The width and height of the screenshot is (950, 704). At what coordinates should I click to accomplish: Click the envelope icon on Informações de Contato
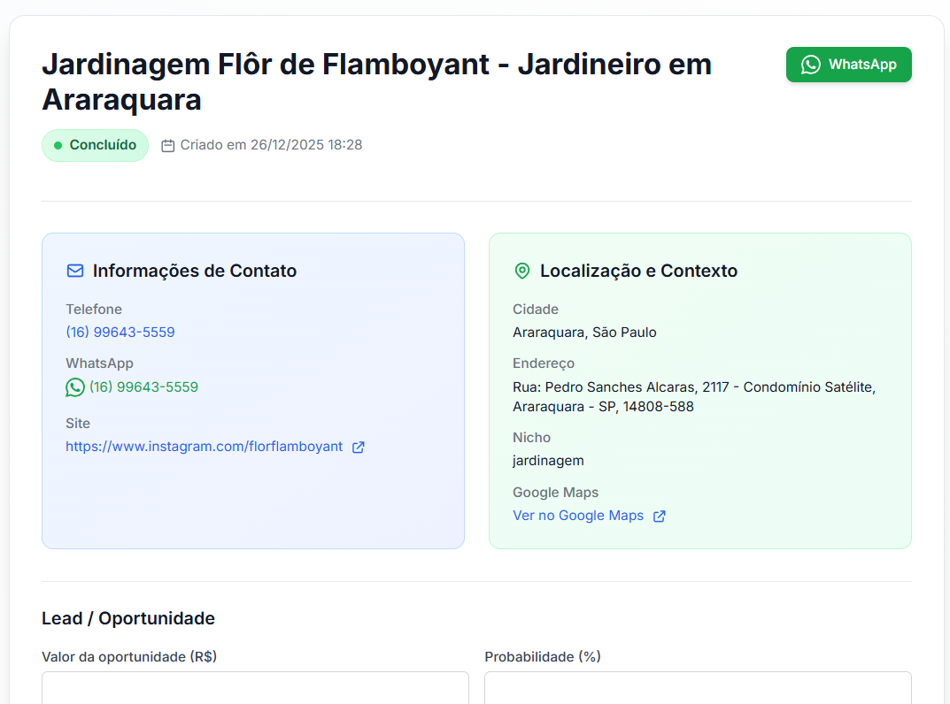[x=74, y=271]
